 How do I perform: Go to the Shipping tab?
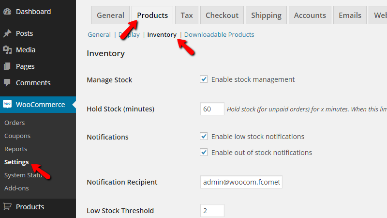266,16
